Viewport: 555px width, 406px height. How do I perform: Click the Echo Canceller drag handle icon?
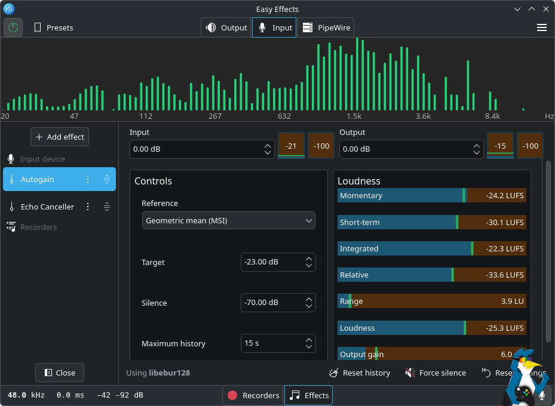click(107, 207)
